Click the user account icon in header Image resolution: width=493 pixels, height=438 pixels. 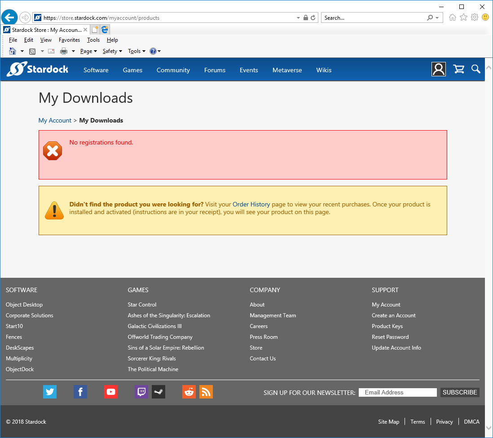[438, 69]
